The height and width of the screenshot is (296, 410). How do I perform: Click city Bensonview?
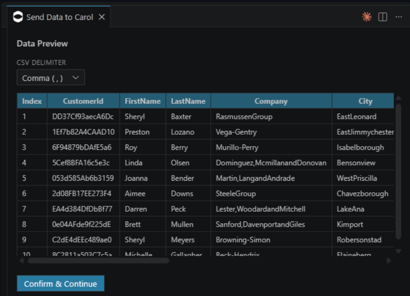click(356, 163)
